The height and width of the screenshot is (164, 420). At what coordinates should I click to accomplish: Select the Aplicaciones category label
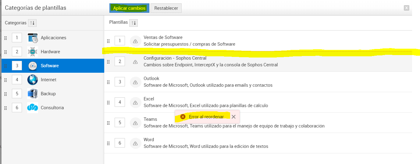pos(53,38)
